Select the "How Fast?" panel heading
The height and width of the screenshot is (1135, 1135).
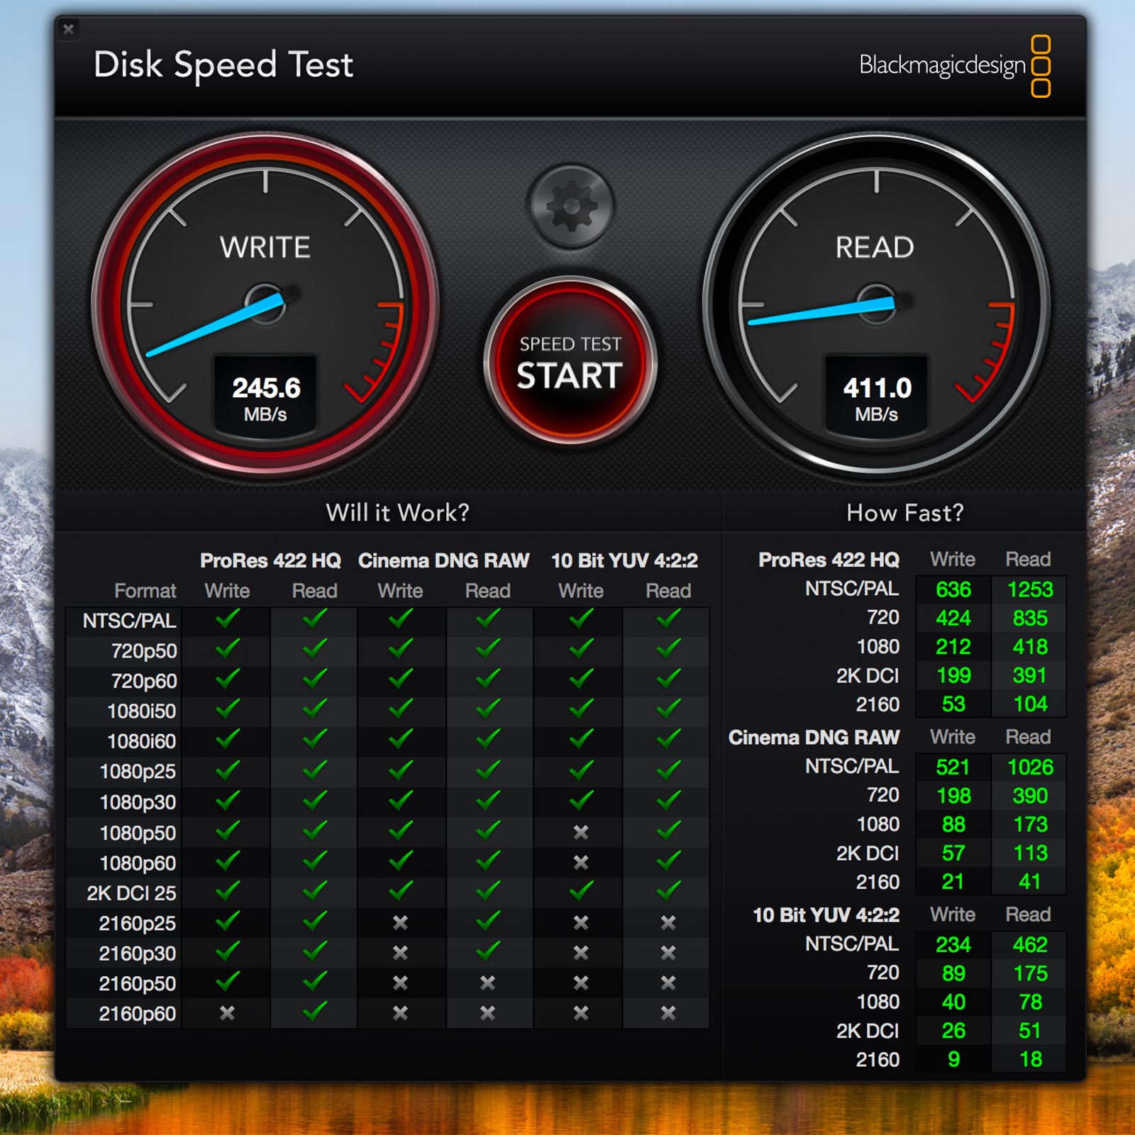pos(904,512)
